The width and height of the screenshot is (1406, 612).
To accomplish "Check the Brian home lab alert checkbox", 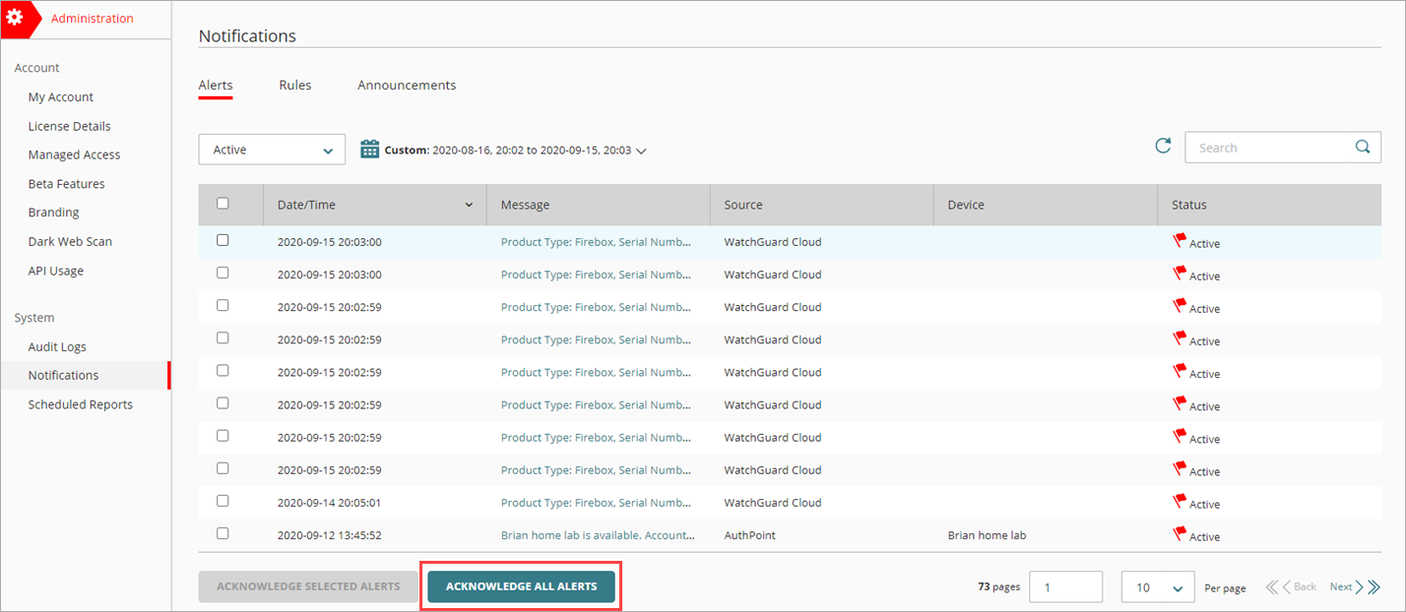I will (223, 532).
